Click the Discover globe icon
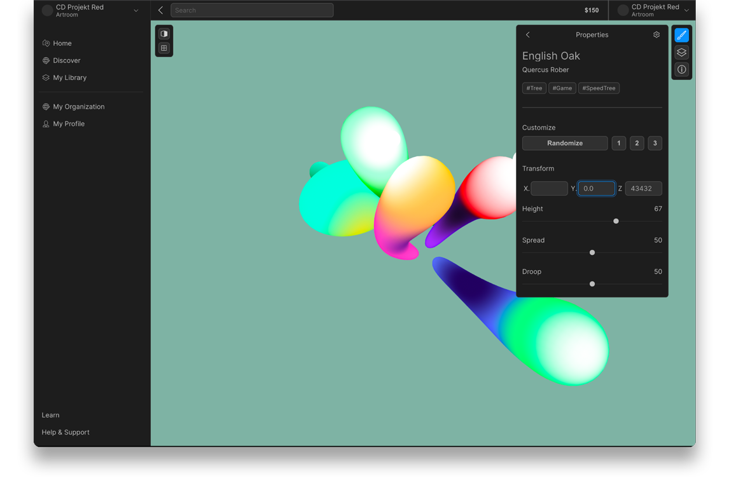The height and width of the screenshot is (490, 729). [45, 60]
